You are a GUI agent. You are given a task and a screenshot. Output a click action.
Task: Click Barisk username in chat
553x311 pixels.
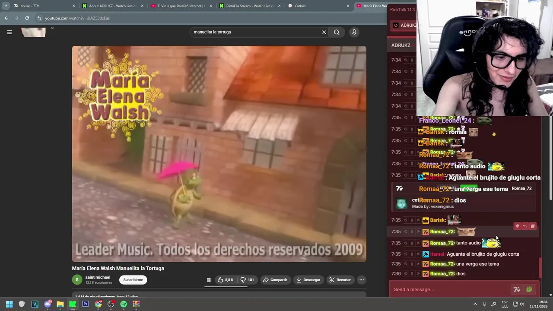(438, 220)
